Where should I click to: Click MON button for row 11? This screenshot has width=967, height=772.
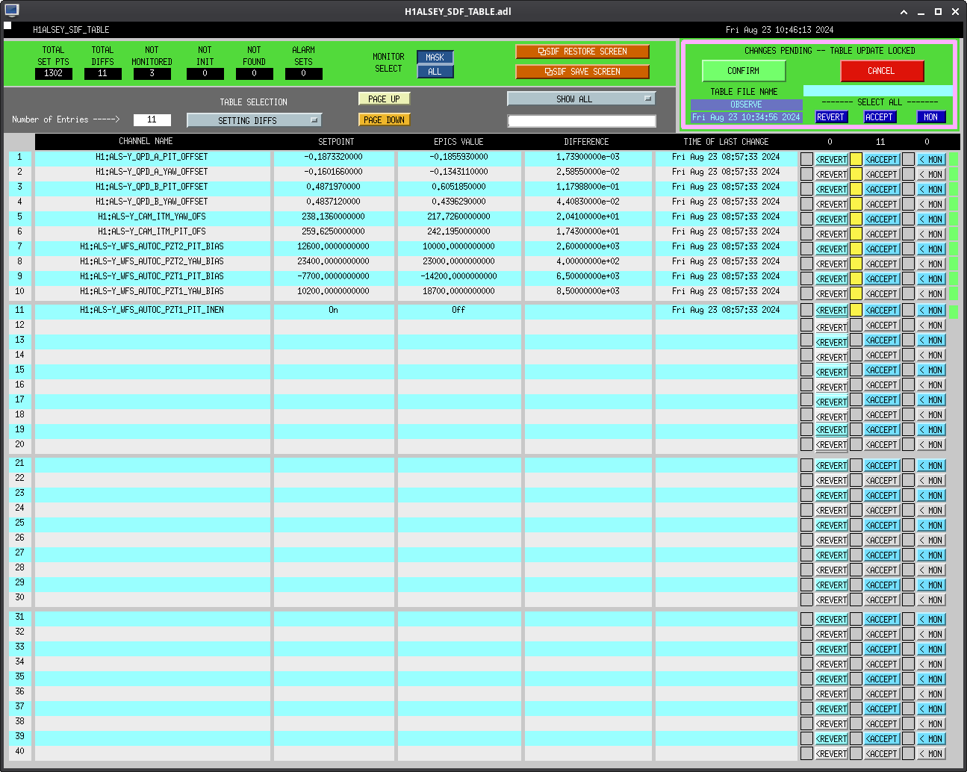tap(931, 310)
